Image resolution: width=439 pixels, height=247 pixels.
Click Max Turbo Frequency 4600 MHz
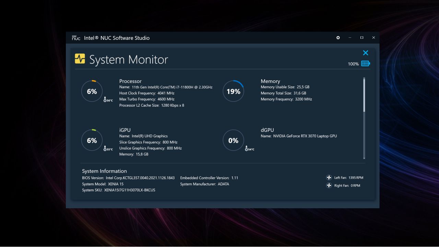147,99
